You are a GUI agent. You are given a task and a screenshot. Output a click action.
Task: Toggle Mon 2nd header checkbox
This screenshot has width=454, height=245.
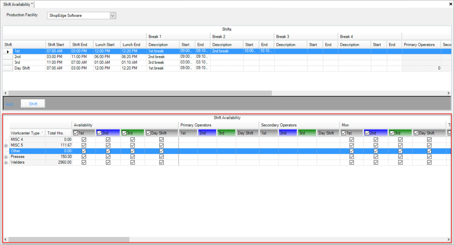coord(367,133)
